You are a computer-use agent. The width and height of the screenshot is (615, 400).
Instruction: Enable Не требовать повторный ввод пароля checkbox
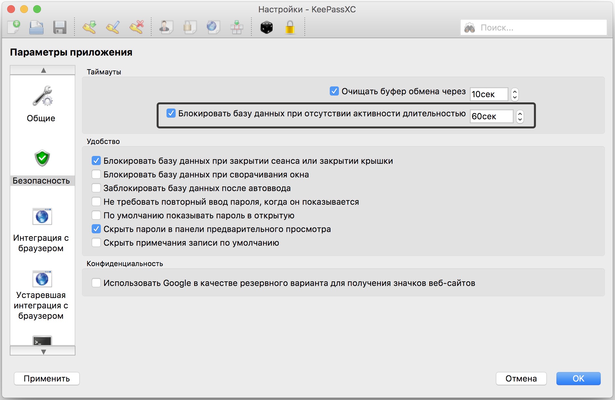pyautogui.click(x=96, y=202)
